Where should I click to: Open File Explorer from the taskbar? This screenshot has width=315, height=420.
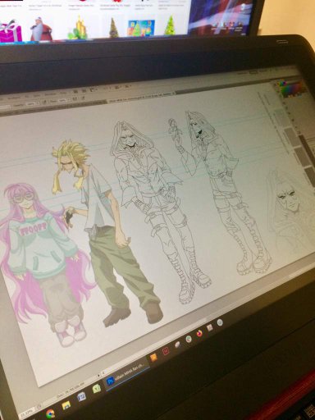pos(66,405)
